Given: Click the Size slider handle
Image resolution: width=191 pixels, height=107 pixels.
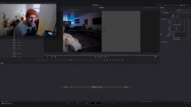Looking at the screenshot, I should pos(176,26).
